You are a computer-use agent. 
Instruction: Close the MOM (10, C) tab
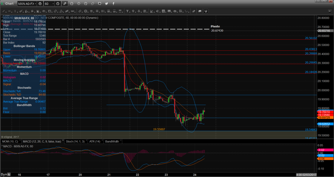tap(20, 141)
